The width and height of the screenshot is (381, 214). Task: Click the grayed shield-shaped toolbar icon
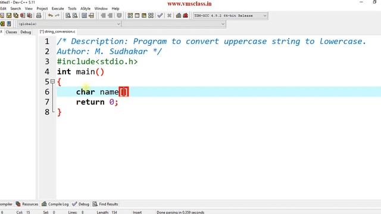point(119,15)
